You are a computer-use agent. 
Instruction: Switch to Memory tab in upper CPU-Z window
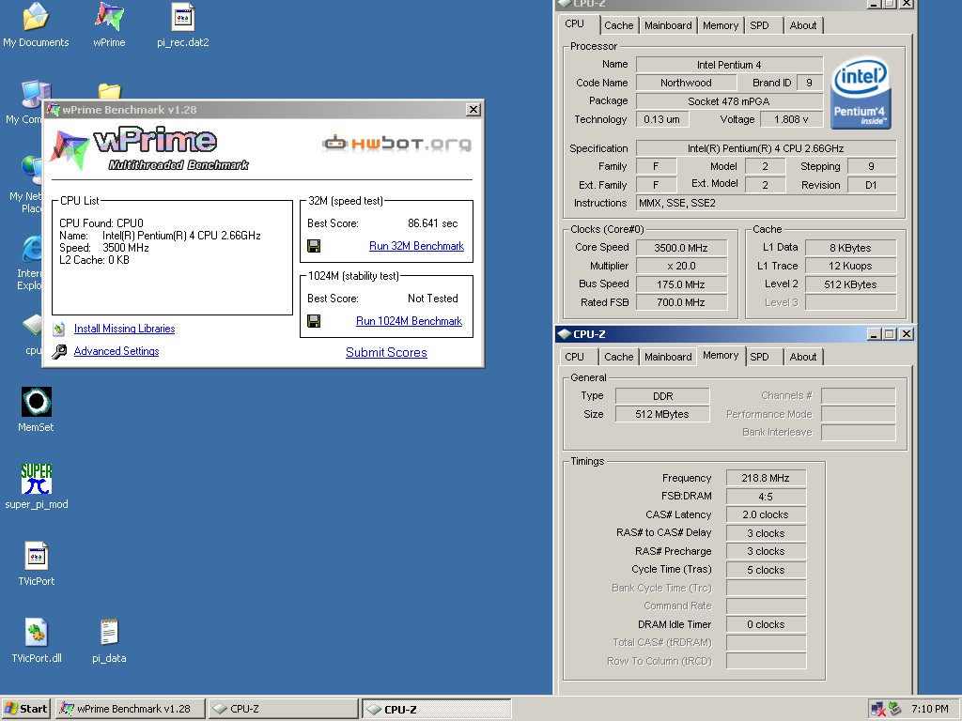click(721, 25)
